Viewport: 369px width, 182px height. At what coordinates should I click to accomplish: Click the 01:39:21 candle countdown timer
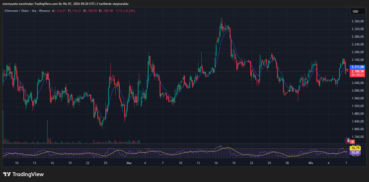tap(358, 75)
